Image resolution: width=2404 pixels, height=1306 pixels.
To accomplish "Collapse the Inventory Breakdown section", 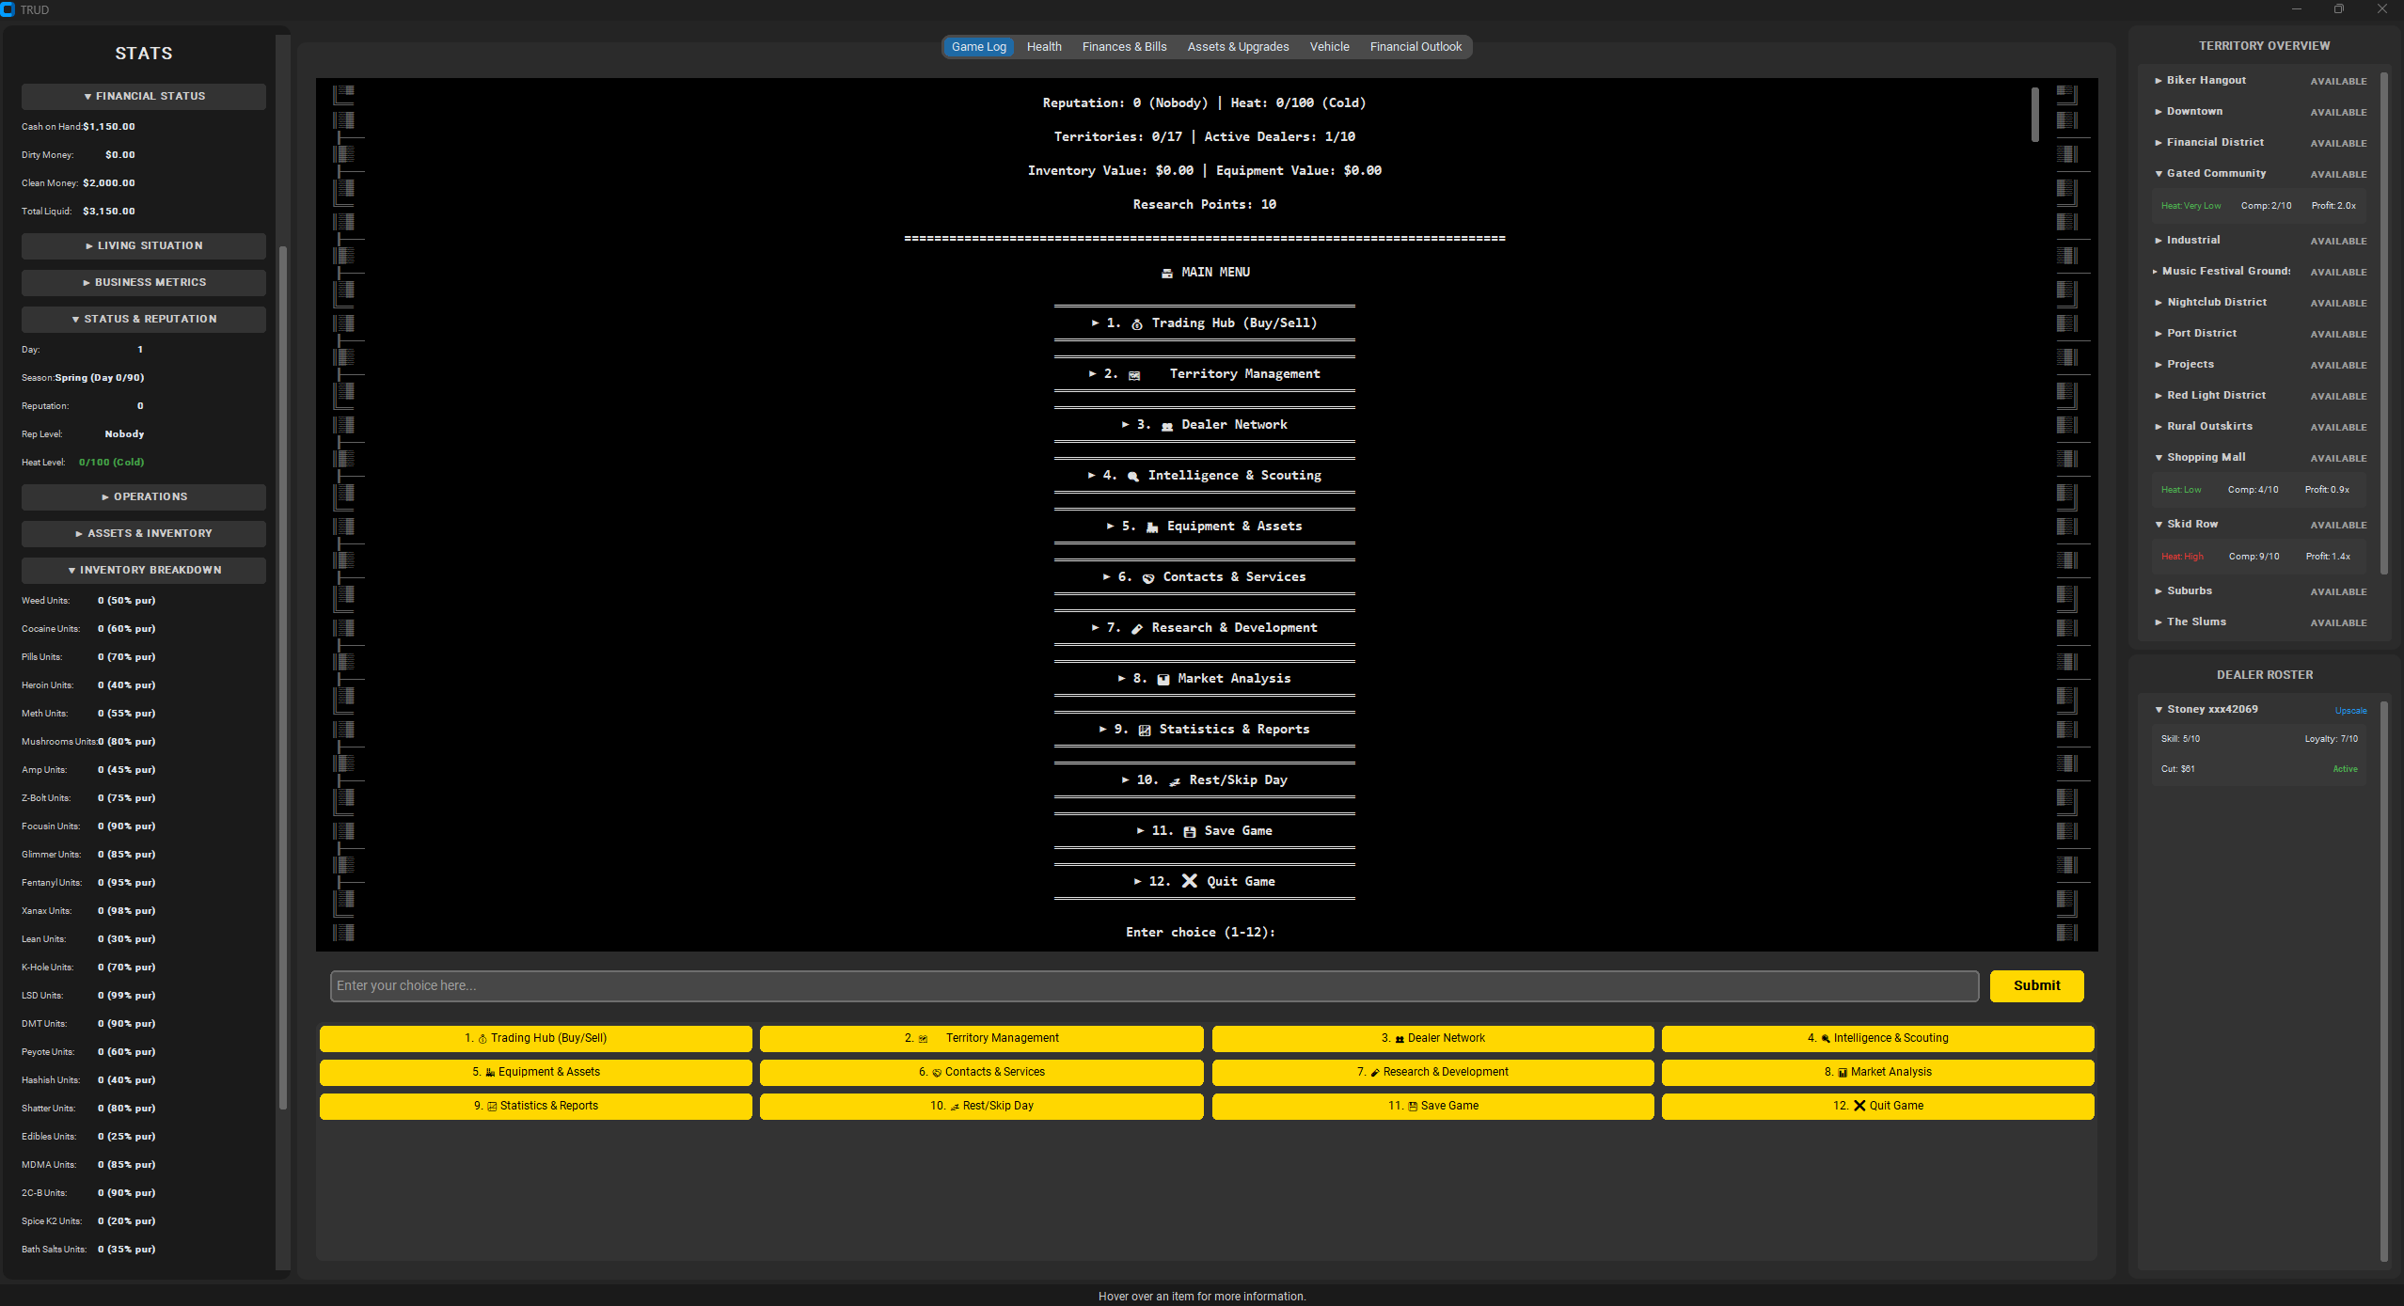I will (144, 570).
